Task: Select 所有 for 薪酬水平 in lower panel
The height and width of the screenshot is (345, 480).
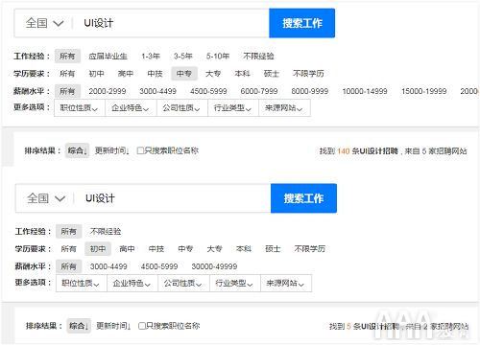Action: coord(68,266)
